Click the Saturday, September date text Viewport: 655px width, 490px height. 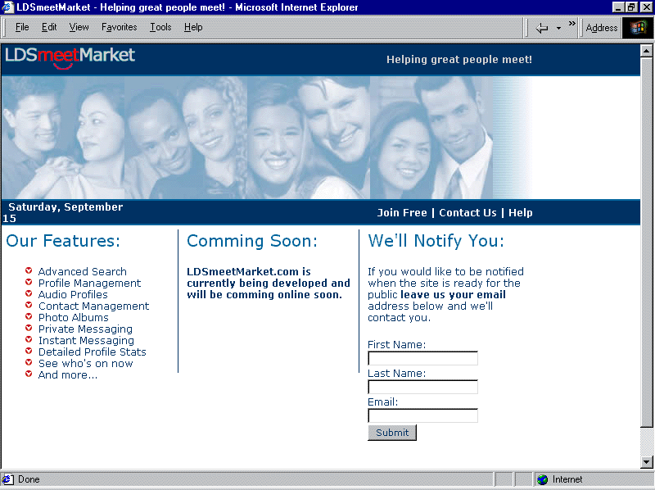(65, 207)
